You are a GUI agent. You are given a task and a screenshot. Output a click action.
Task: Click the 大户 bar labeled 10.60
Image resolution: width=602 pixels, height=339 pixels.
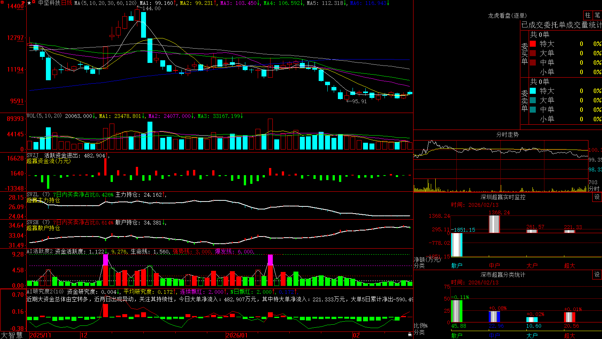click(x=532, y=320)
